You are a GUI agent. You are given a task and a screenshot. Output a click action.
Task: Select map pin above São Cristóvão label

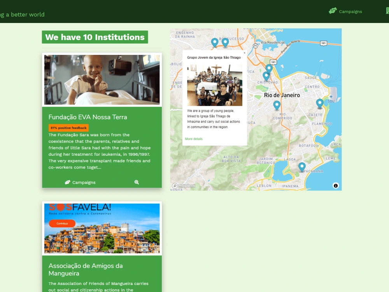pyautogui.click(x=266, y=76)
